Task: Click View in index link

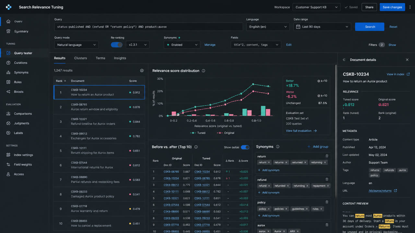Action: [398, 74]
